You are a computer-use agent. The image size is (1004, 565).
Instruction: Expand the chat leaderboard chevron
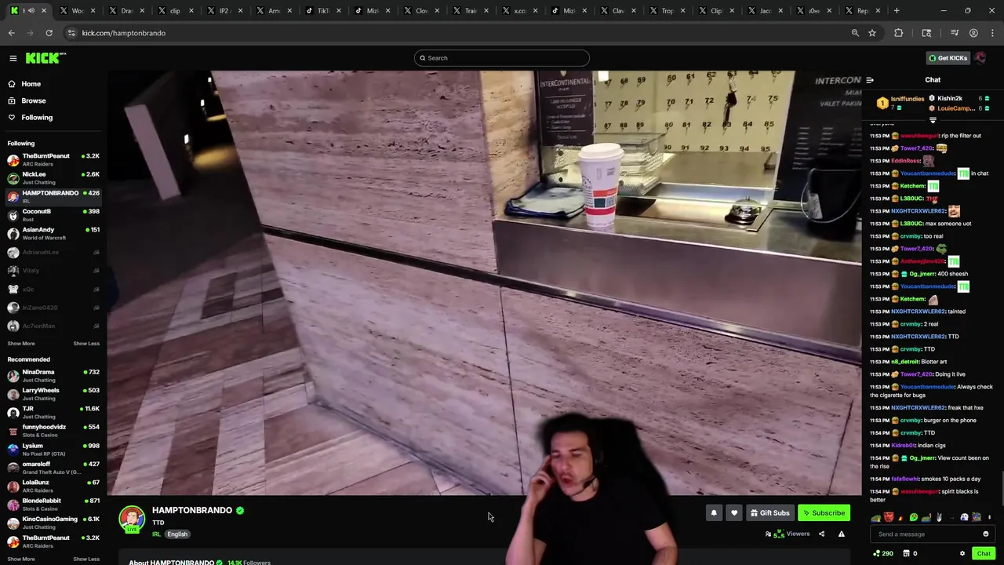933,120
